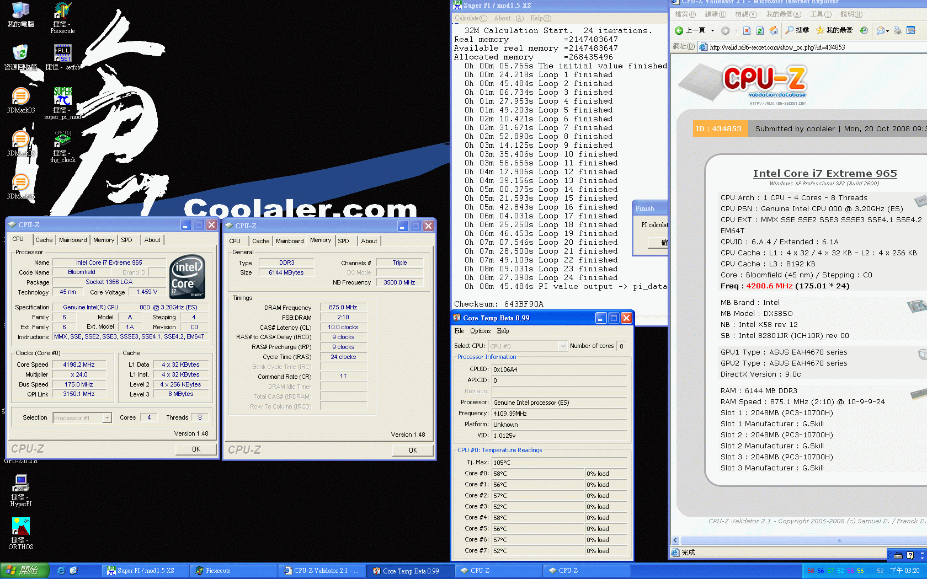
Task: Click the Core Voltage 1.459 V value
Action: 147,292
